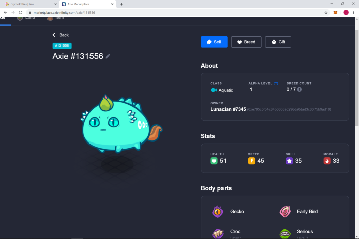Click the Gecko body part label
The image size is (359, 239).
click(237, 212)
